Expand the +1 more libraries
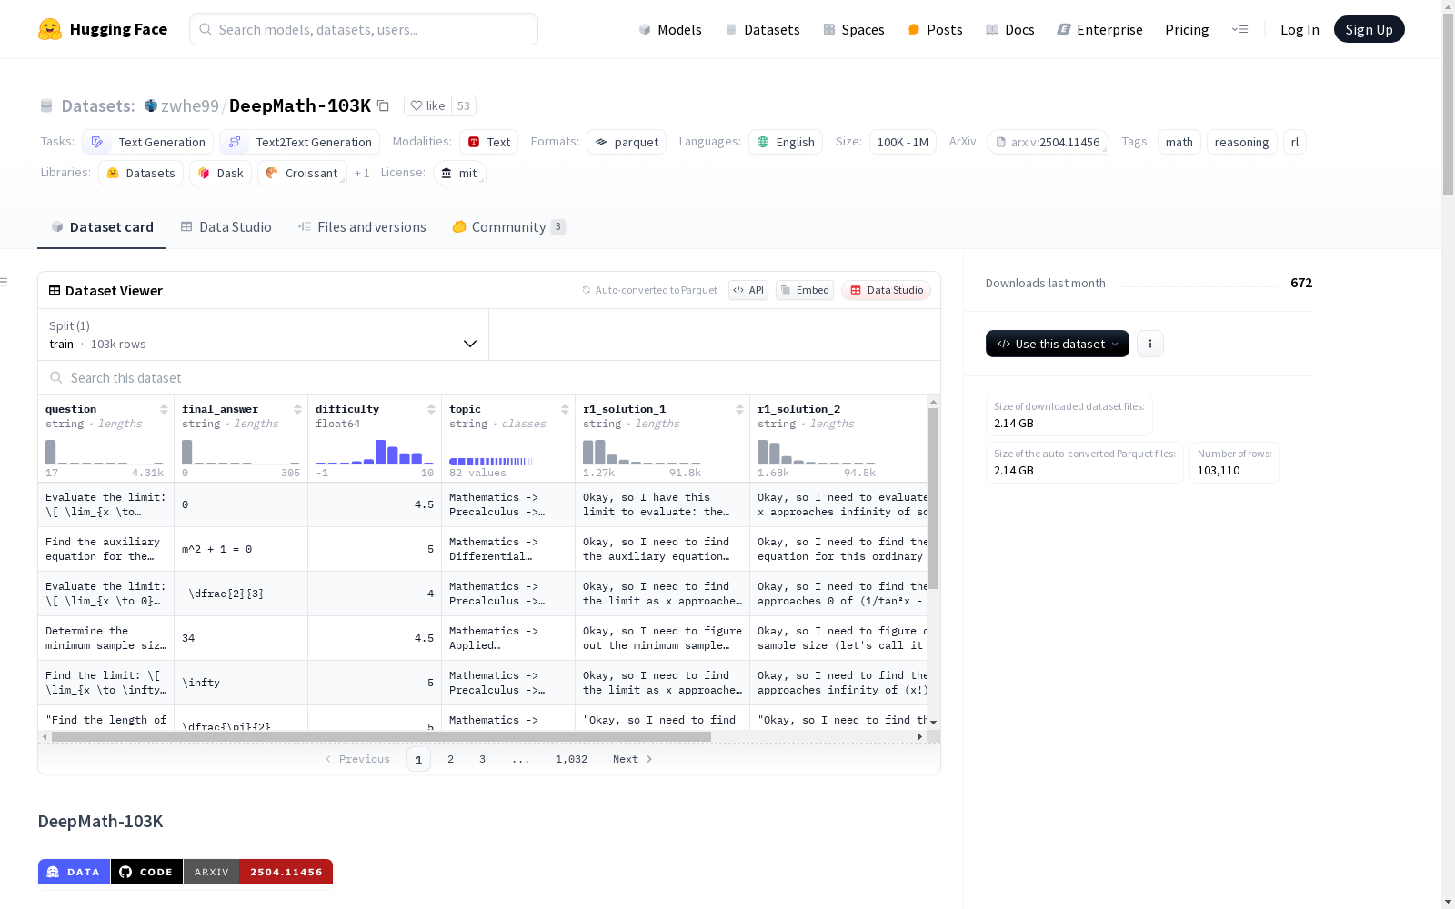 pos(362,173)
